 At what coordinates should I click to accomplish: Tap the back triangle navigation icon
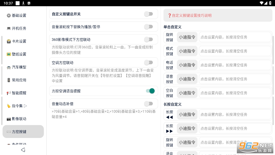[x=23, y=150]
